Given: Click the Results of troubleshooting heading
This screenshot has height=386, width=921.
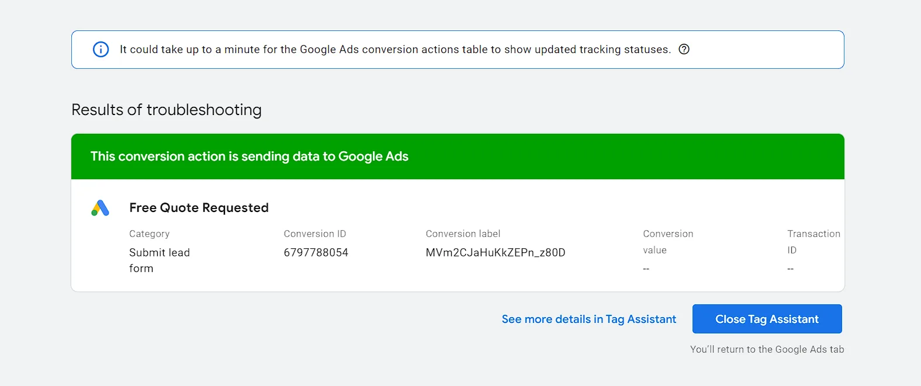Looking at the screenshot, I should tap(167, 110).
